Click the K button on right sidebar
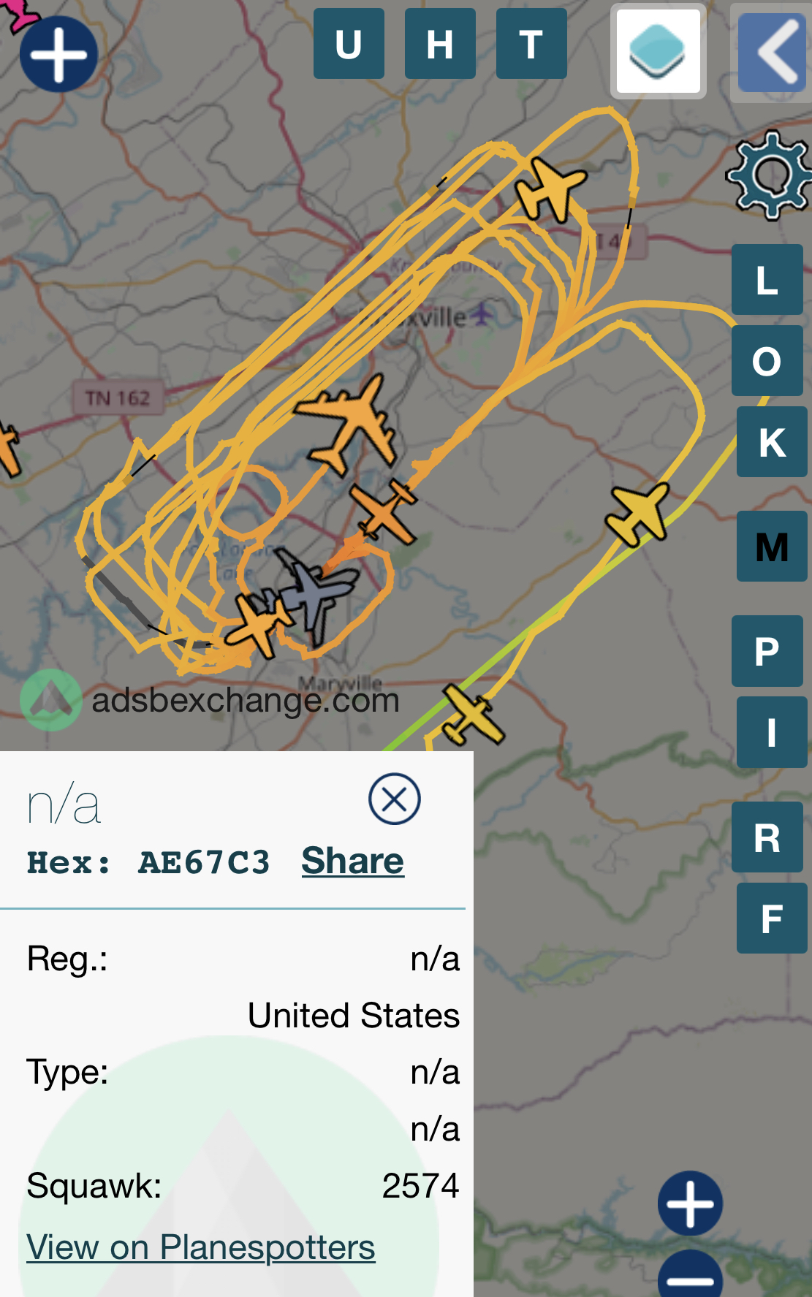Viewport: 812px width, 1297px height. [772, 442]
